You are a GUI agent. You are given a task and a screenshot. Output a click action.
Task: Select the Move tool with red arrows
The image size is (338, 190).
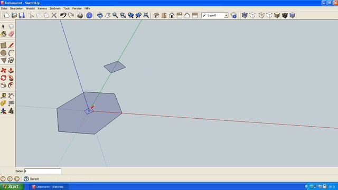[3, 70]
